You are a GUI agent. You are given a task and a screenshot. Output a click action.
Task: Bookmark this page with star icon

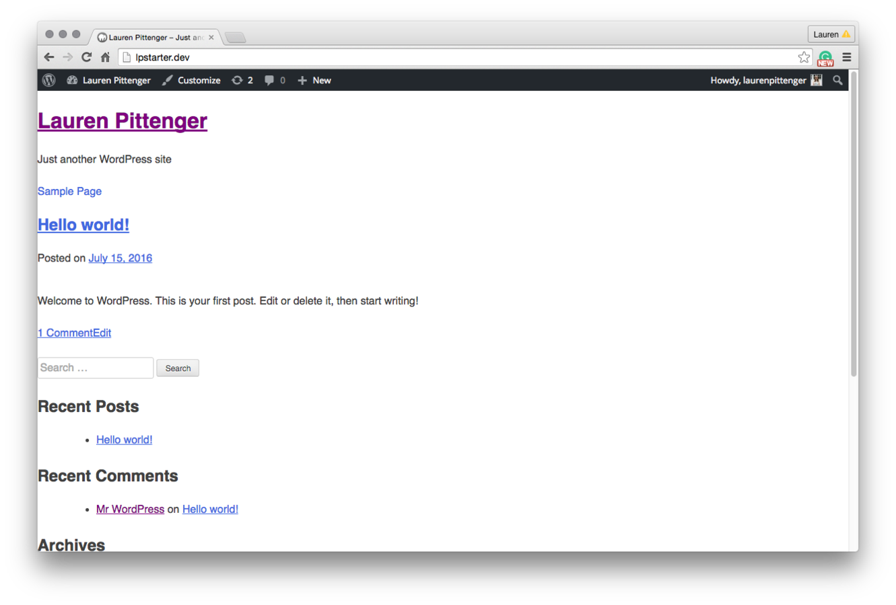pyautogui.click(x=804, y=57)
